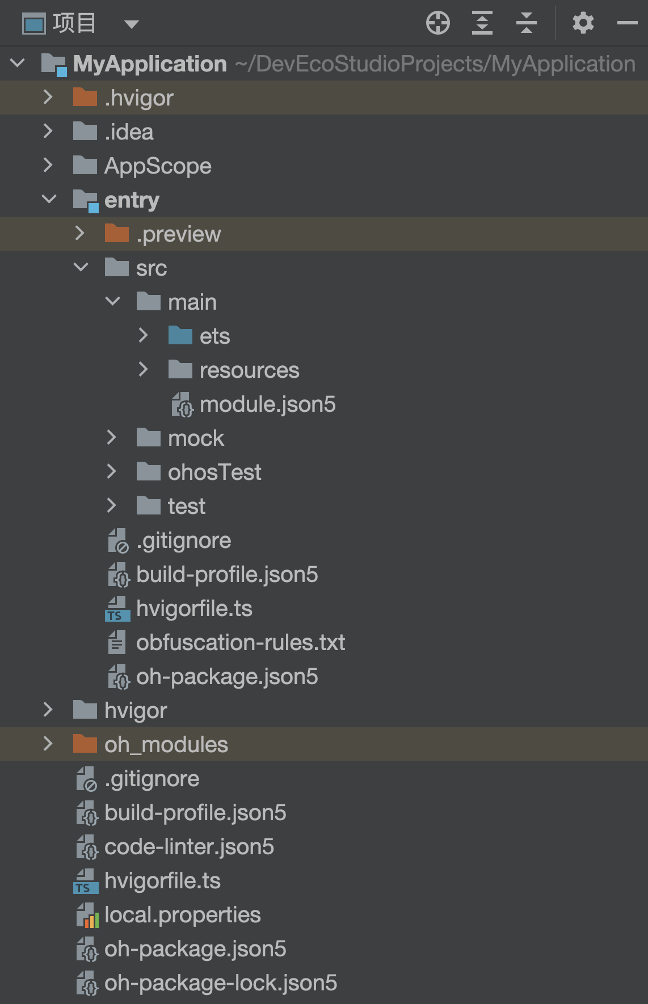Select the code-linter.json5 file icon

pos(87,847)
